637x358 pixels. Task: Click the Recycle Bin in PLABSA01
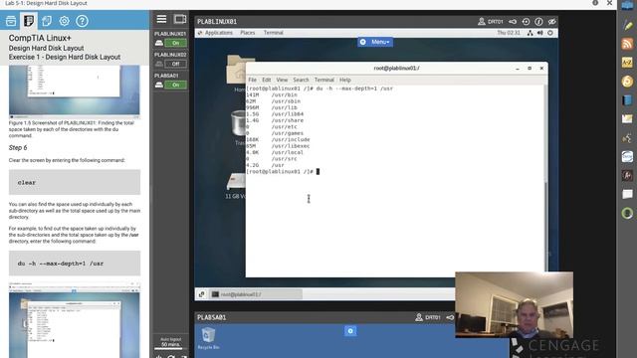(208, 338)
